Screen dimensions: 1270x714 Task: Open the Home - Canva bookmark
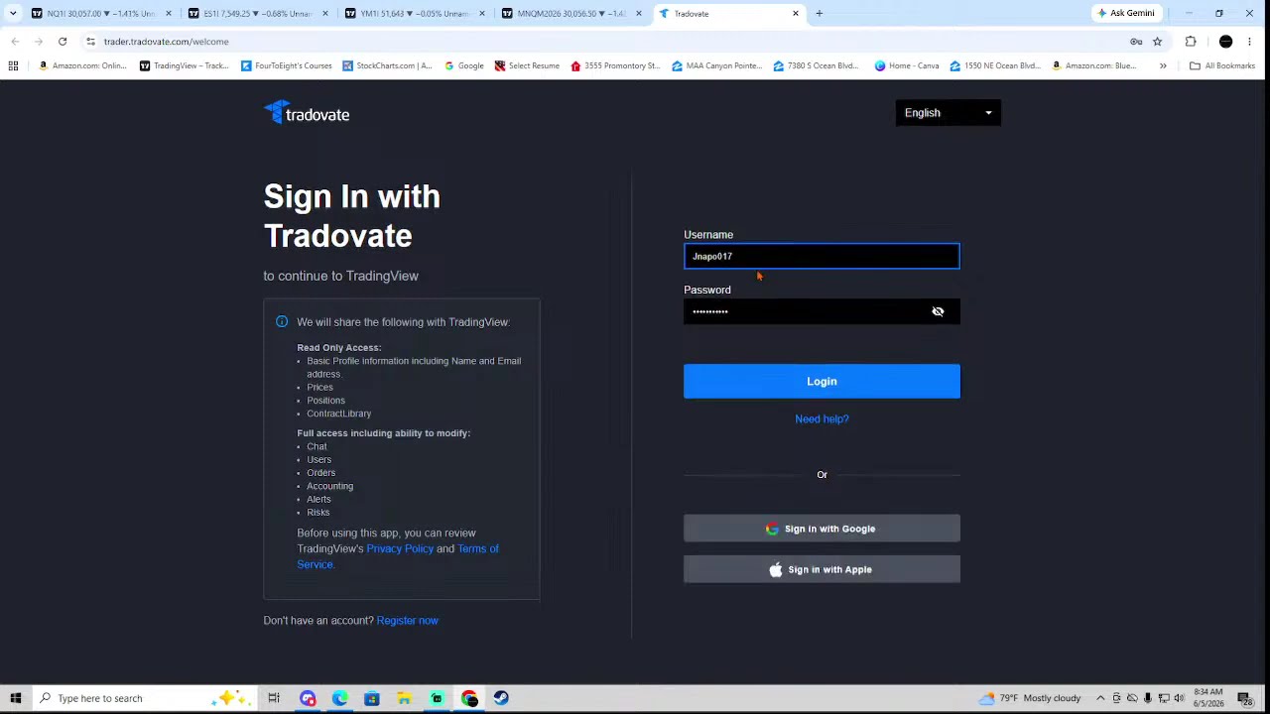[907, 65]
